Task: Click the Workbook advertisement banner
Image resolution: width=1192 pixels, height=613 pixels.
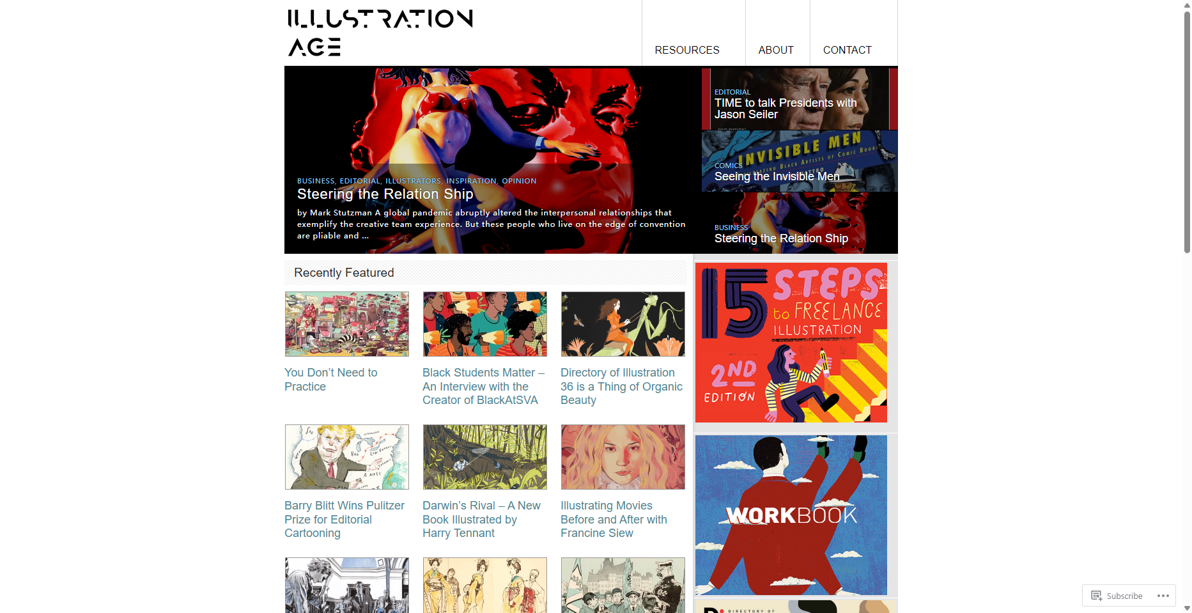Action: click(791, 515)
